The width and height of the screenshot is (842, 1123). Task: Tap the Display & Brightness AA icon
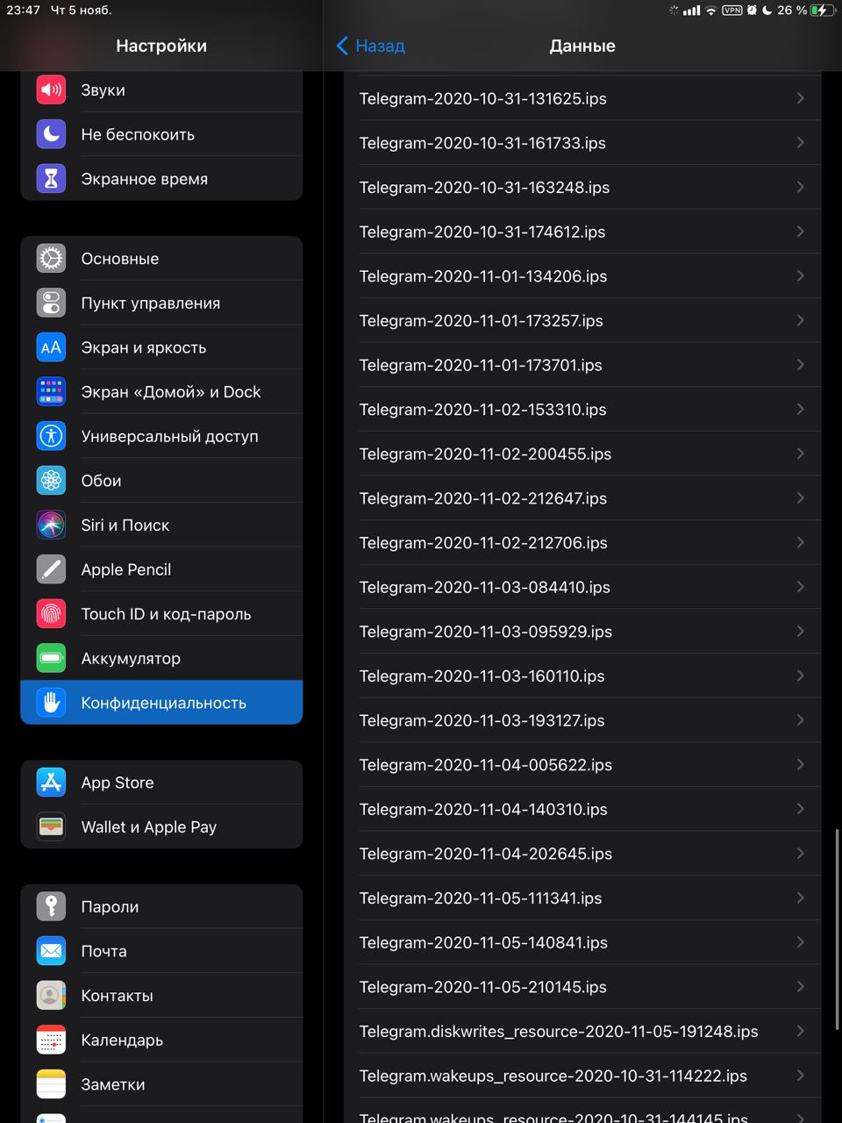tap(51, 347)
